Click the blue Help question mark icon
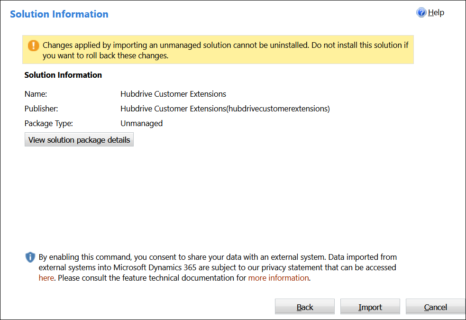This screenshot has width=466, height=320. [421, 12]
